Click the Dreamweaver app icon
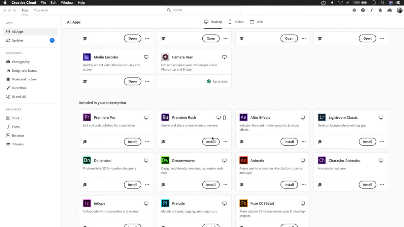The width and height of the screenshot is (404, 227). [165, 160]
